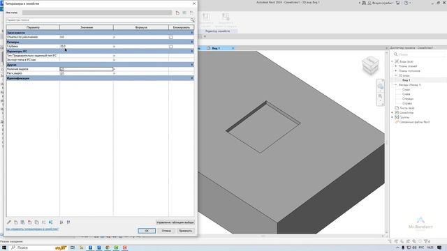
Task: Open the Вид 1 view tab
Action: pyautogui.click(x=216, y=48)
